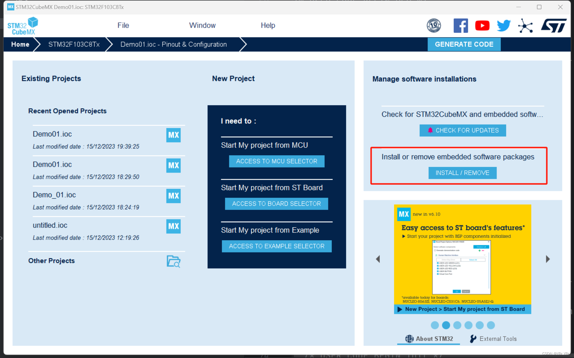Select the Demo01.ioc Pinout tab
This screenshot has width=574, height=358.
(x=173, y=44)
